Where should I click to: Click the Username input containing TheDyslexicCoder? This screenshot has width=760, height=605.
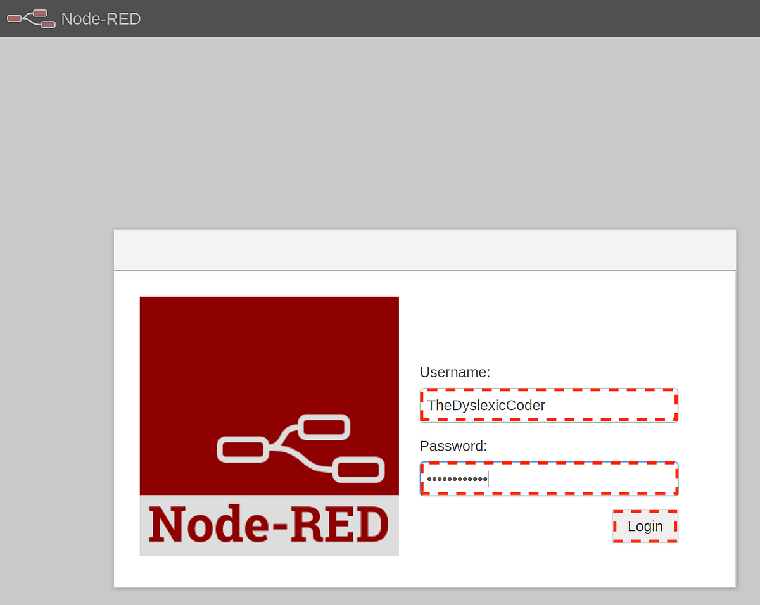[548, 405]
